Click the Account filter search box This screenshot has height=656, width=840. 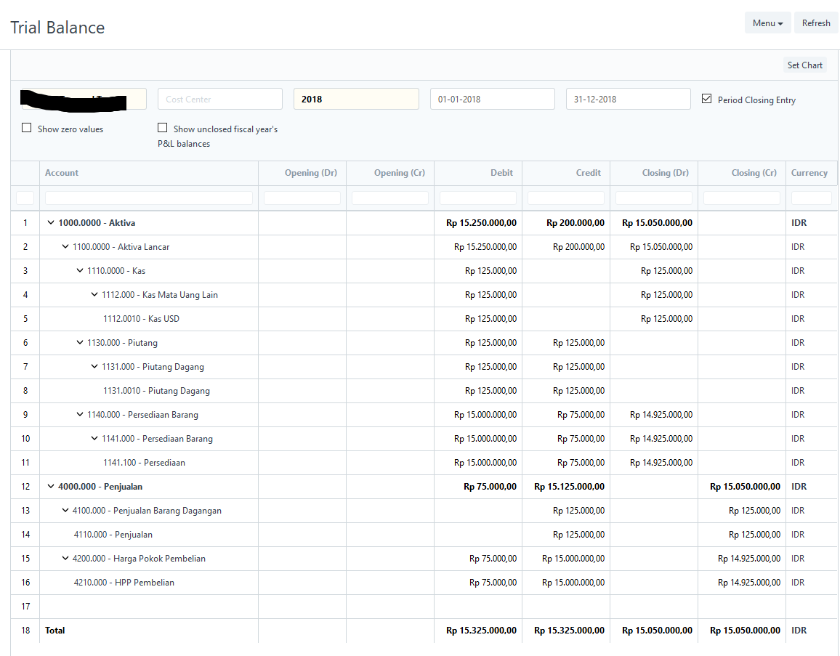148,197
